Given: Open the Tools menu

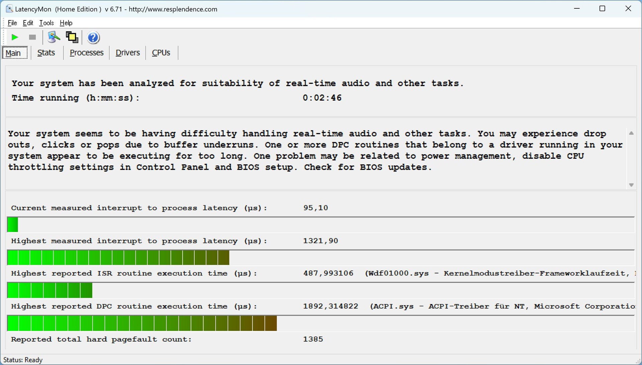Looking at the screenshot, I should (46, 23).
